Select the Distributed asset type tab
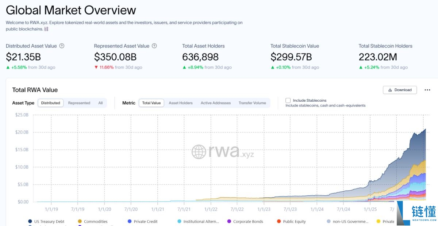This screenshot has width=438, height=226. point(51,103)
